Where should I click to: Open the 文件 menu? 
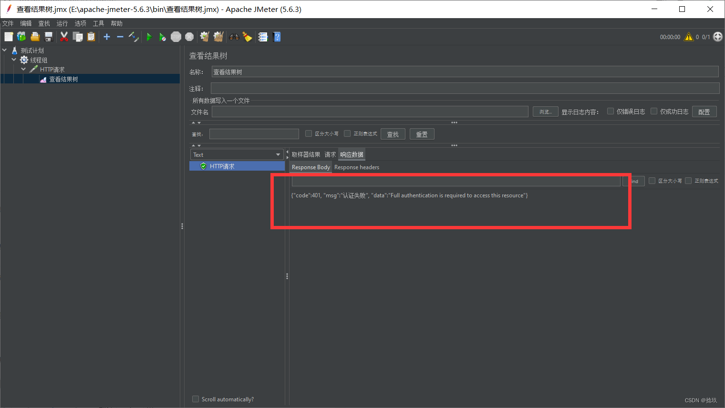[8, 23]
